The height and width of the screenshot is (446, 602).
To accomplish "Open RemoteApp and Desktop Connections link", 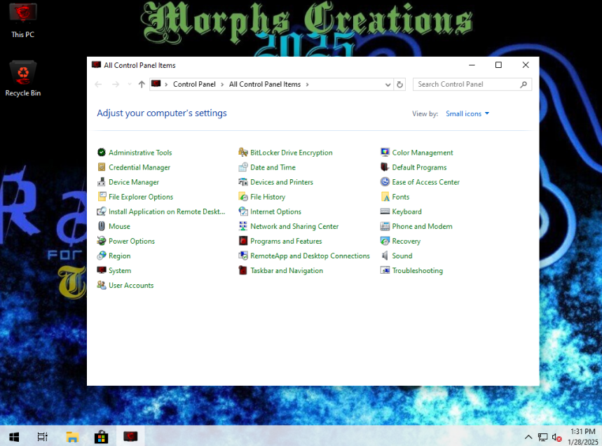I will (x=310, y=256).
